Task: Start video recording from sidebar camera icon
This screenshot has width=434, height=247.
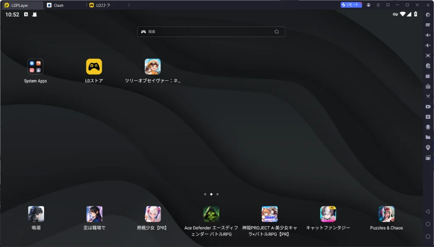Action: tap(428, 107)
